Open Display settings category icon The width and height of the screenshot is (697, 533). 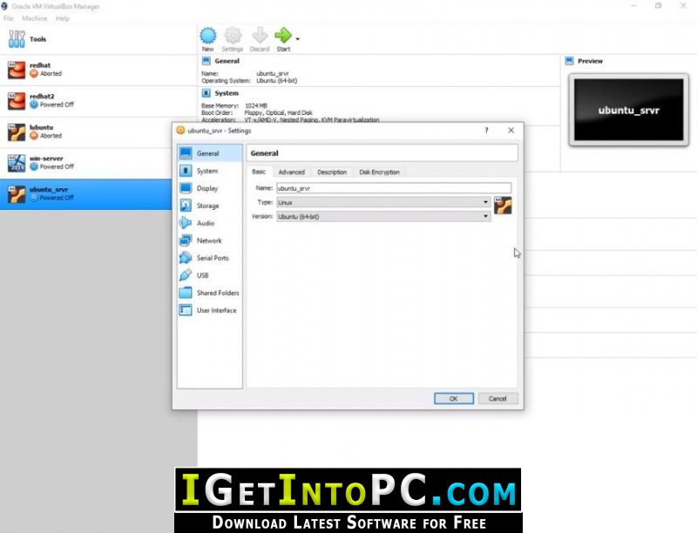tap(186, 188)
